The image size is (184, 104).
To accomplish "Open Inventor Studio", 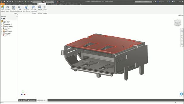I will tap(8, 9).
